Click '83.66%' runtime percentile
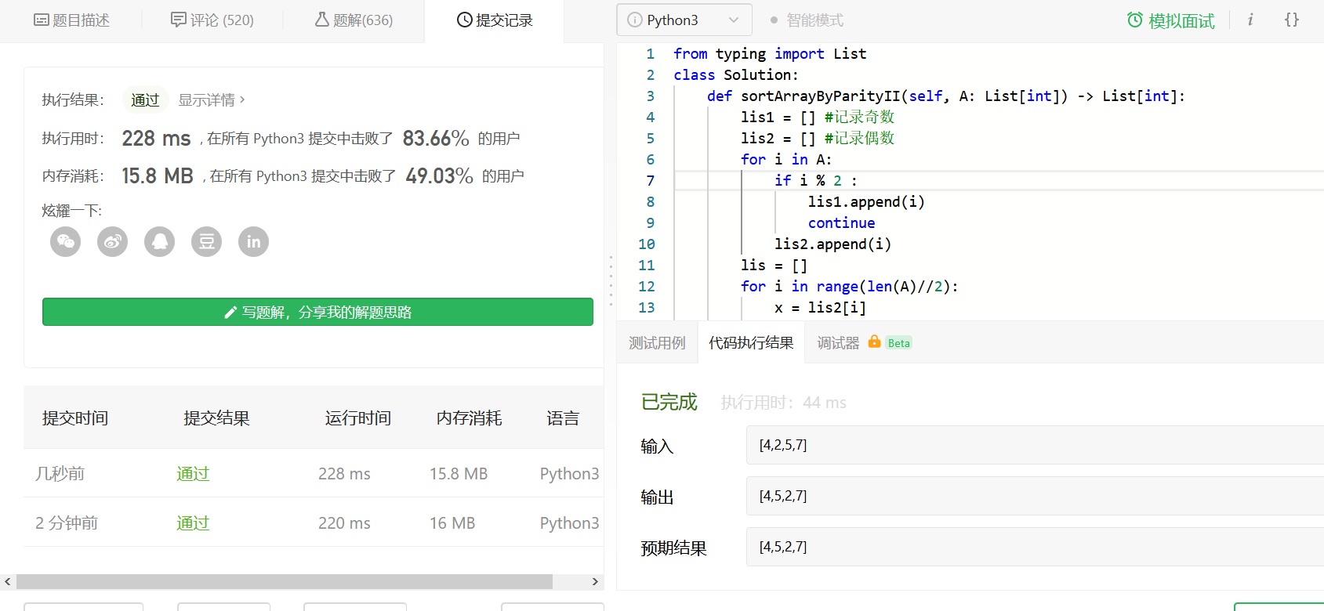Image resolution: width=1324 pixels, height=611 pixels. 436,138
